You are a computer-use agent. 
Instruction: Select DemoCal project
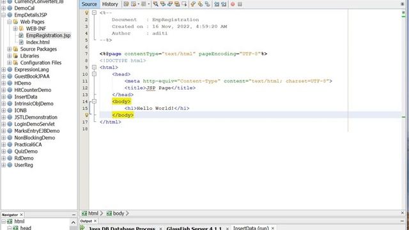click(24, 8)
